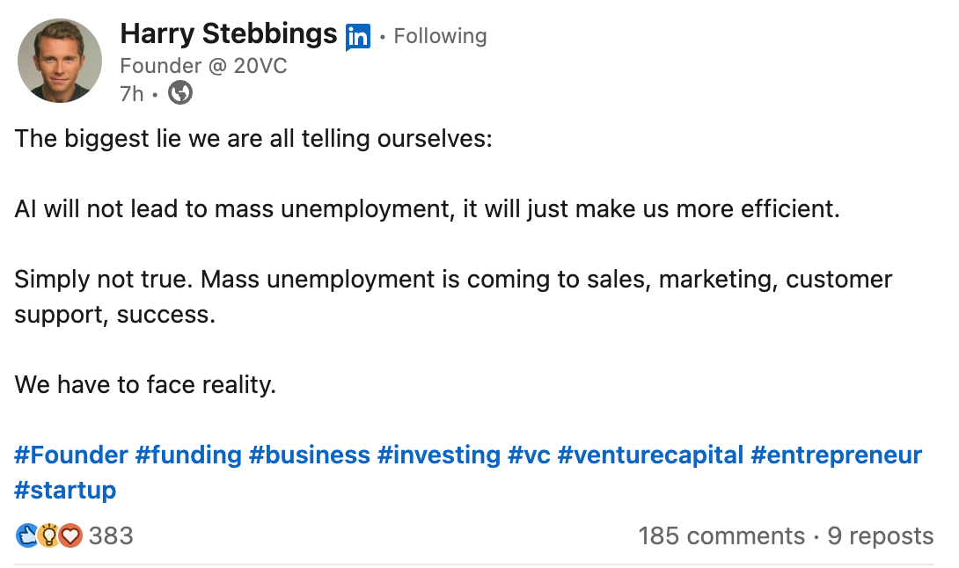Open the #startup hashtag

[65, 490]
